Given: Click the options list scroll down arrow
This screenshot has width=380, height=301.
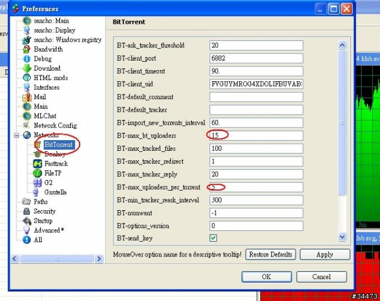Looking at the screenshot, I should click(x=342, y=236).
